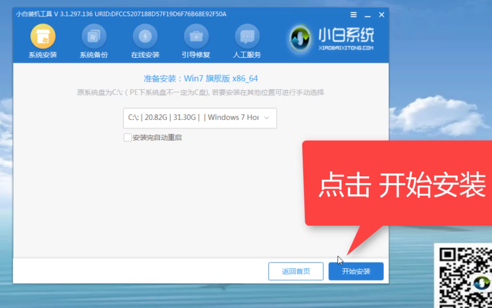492x308 pixels.
Task: Enable the 安装完自动重启 checkbox
Action: [x=127, y=137]
